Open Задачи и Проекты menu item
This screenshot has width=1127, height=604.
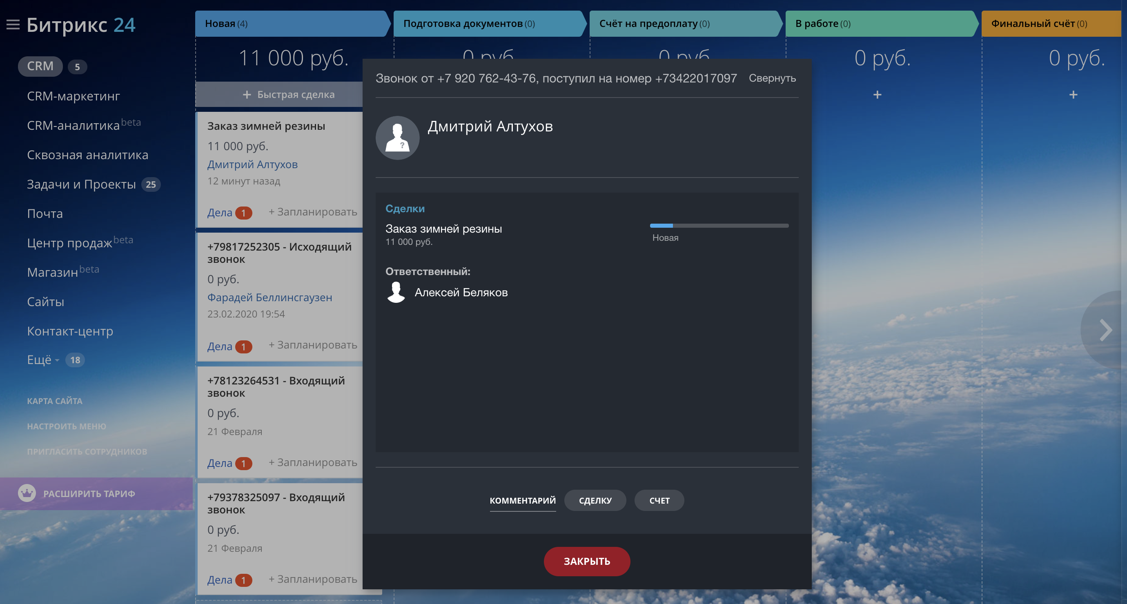click(x=81, y=184)
